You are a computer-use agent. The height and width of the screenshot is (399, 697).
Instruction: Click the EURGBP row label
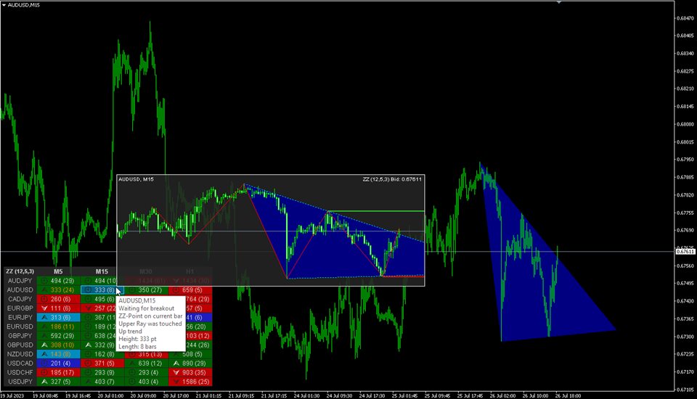(x=20, y=308)
